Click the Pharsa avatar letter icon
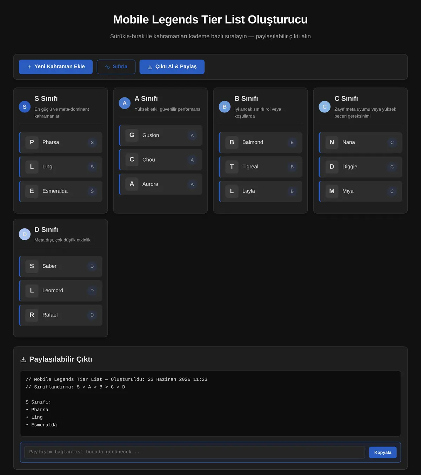The width and height of the screenshot is (421, 475). [32, 142]
